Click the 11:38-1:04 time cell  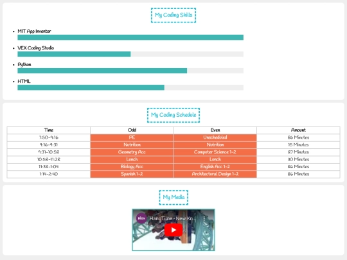49,167
